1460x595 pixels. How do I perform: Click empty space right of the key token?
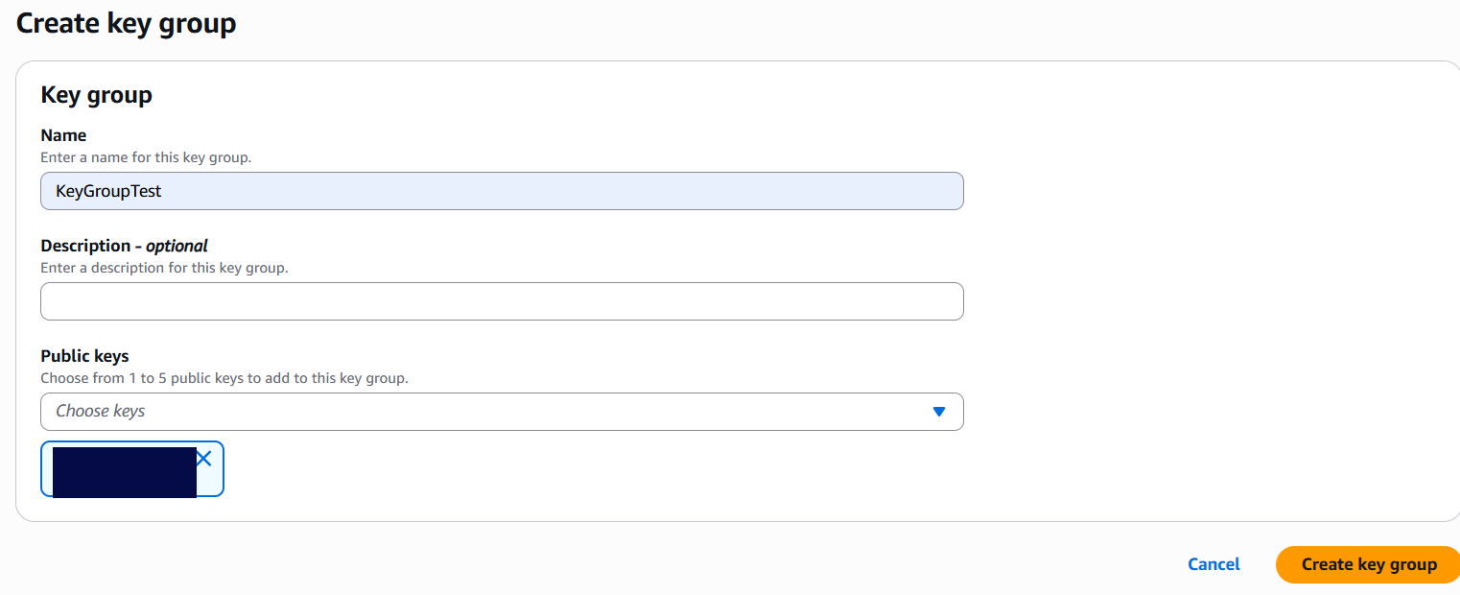[576, 470]
